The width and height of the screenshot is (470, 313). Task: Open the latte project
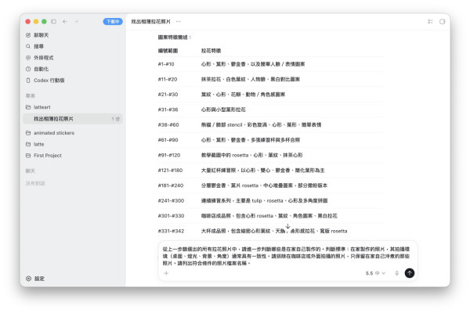click(38, 144)
